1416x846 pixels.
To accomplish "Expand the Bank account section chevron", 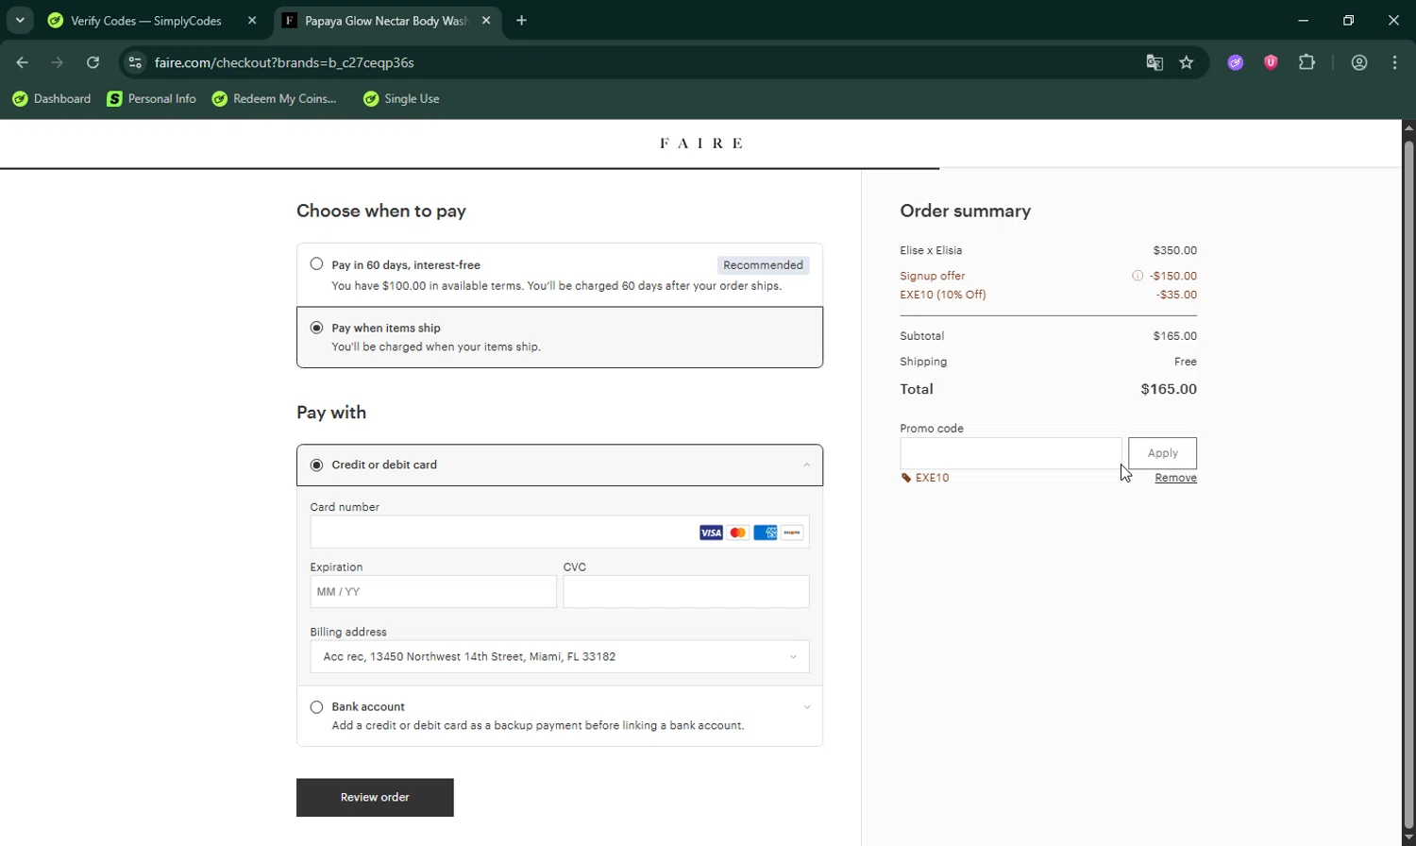I will 806,707.
